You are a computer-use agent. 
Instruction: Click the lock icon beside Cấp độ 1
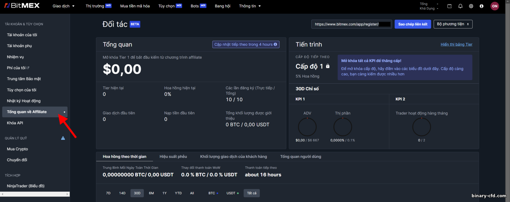tap(328, 66)
